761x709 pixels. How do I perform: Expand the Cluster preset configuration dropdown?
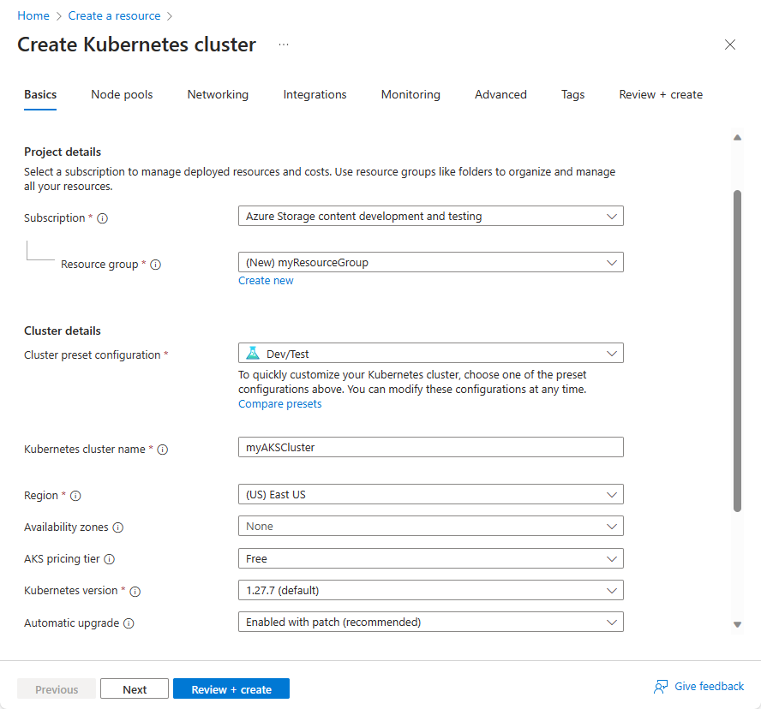pos(430,353)
